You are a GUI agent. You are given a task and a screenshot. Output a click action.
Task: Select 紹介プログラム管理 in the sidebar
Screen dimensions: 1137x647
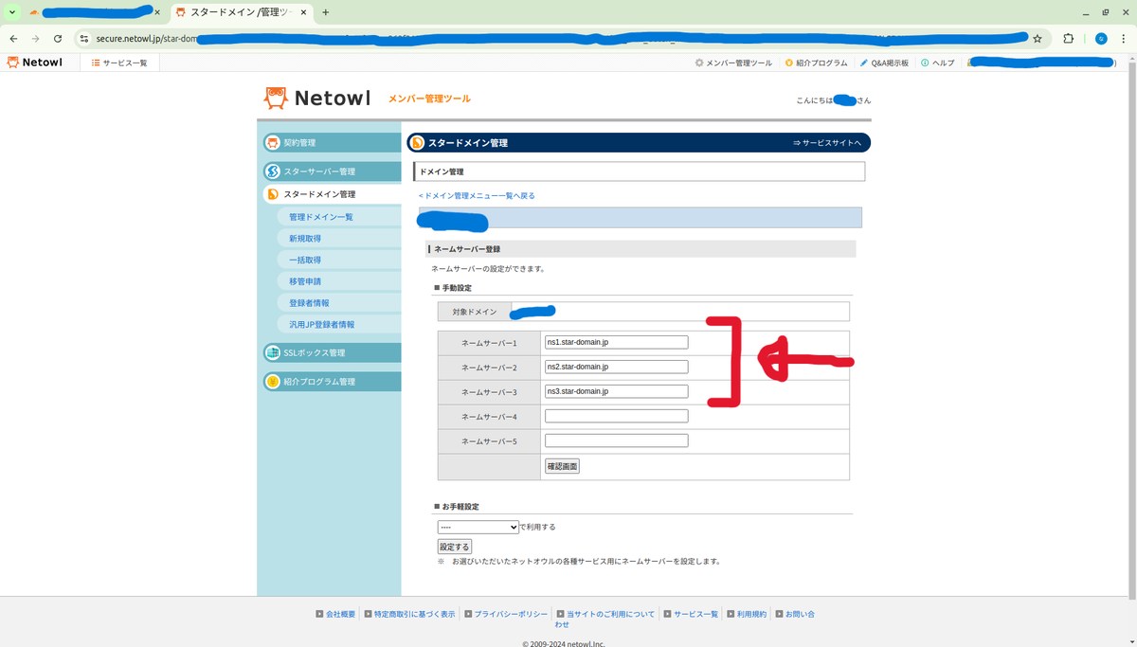(332, 382)
